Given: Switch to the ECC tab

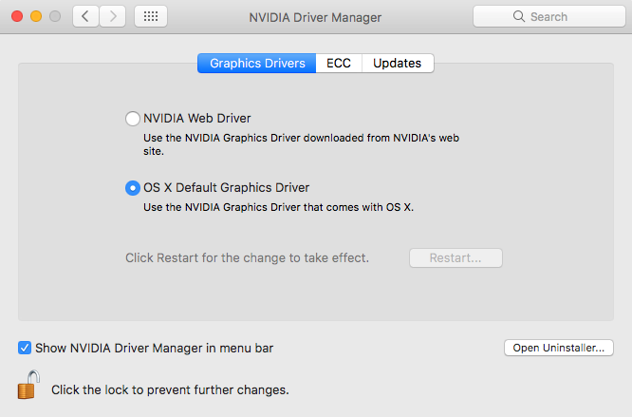Looking at the screenshot, I should 339,64.
